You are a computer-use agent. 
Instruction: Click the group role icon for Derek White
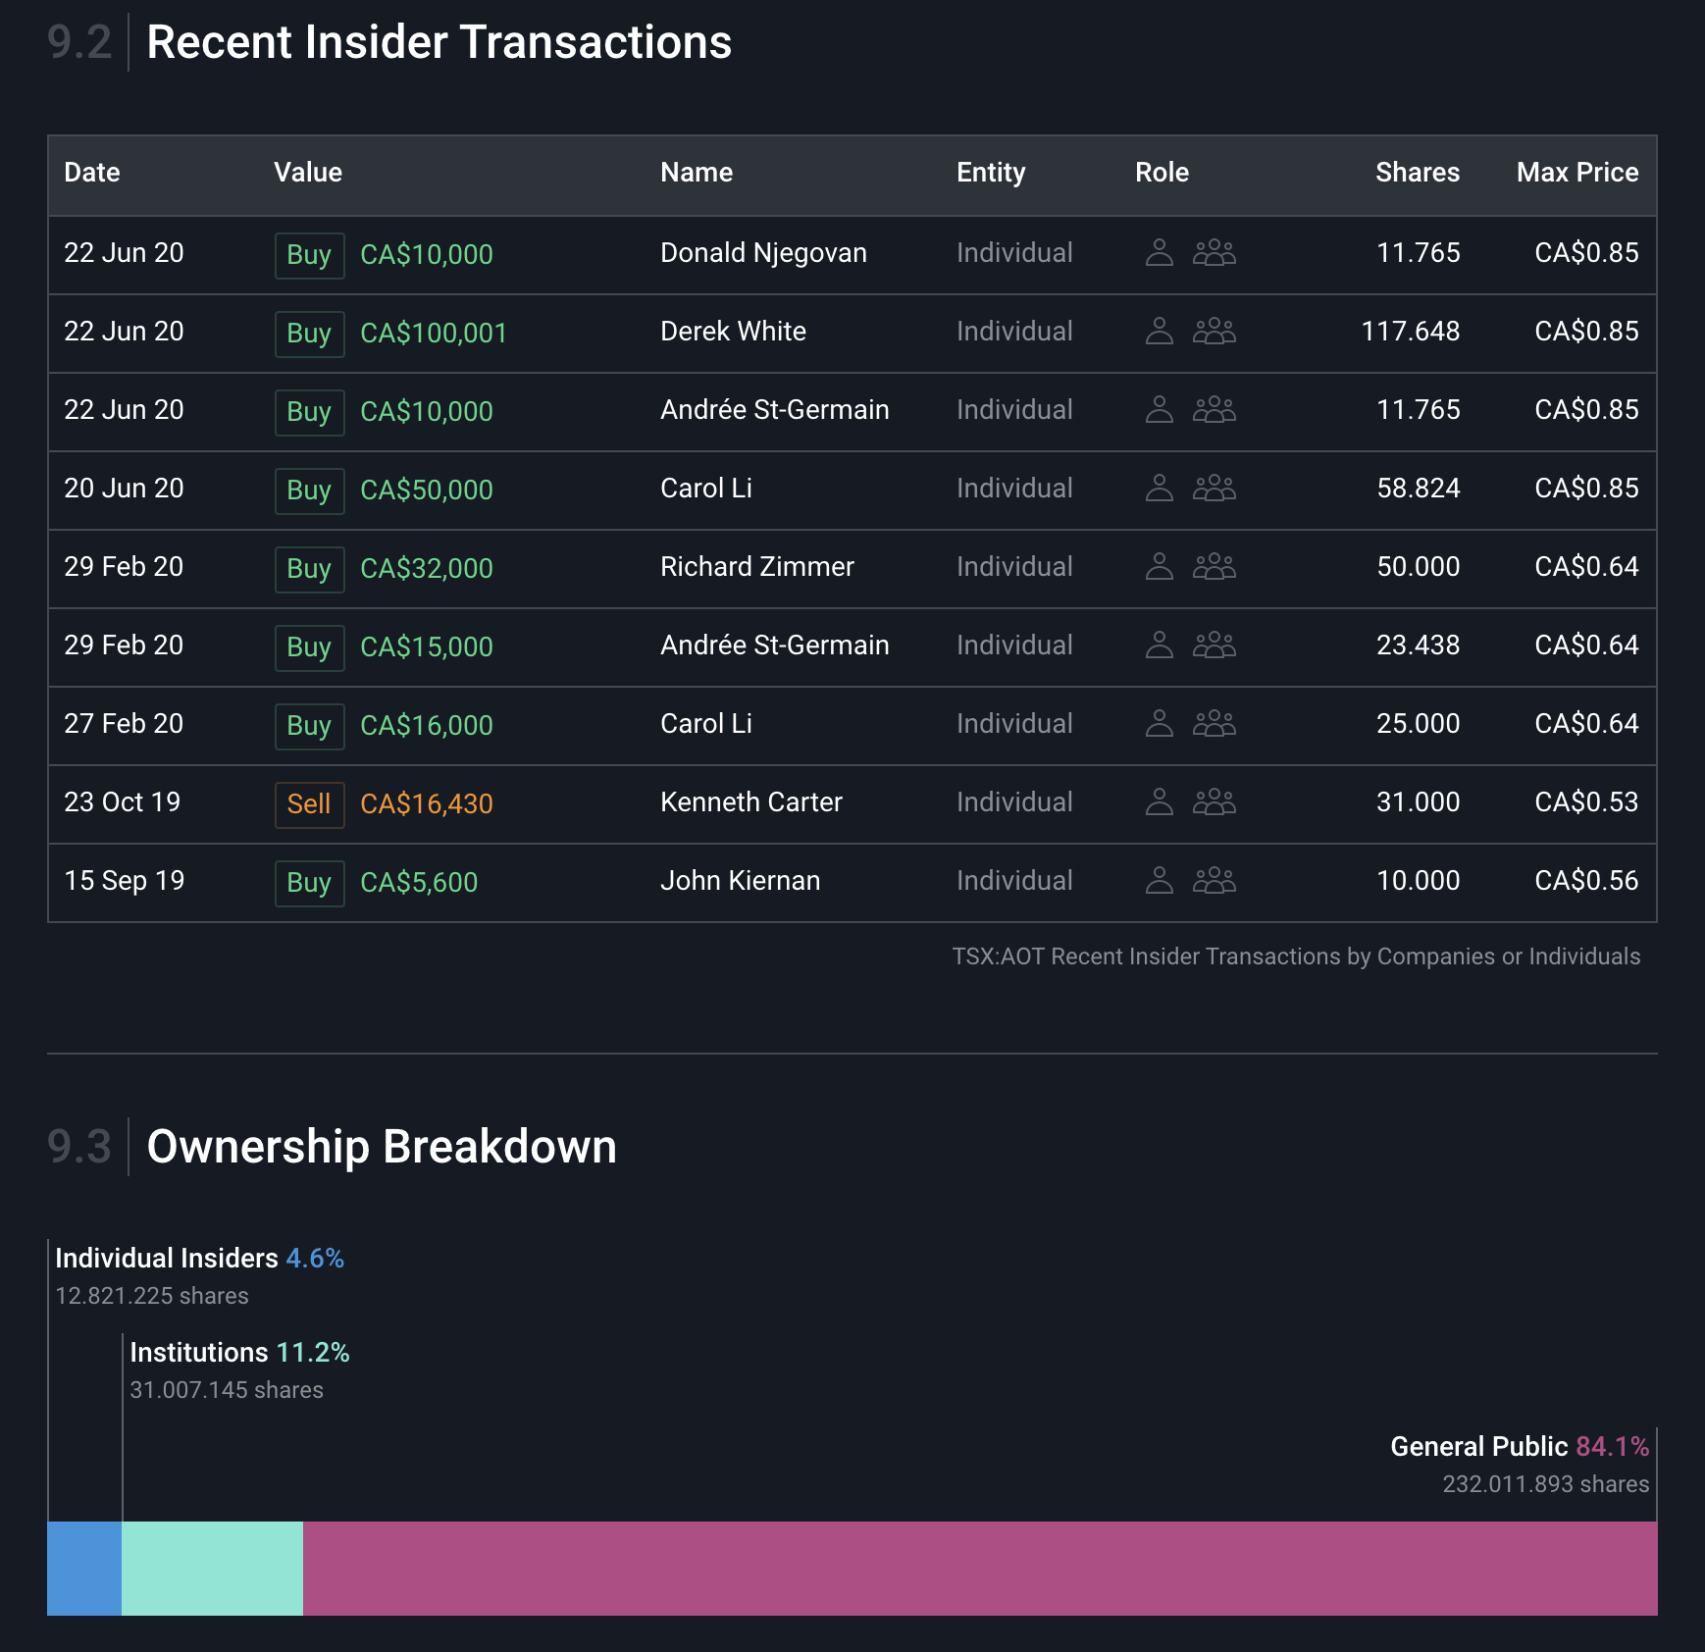point(1214,332)
